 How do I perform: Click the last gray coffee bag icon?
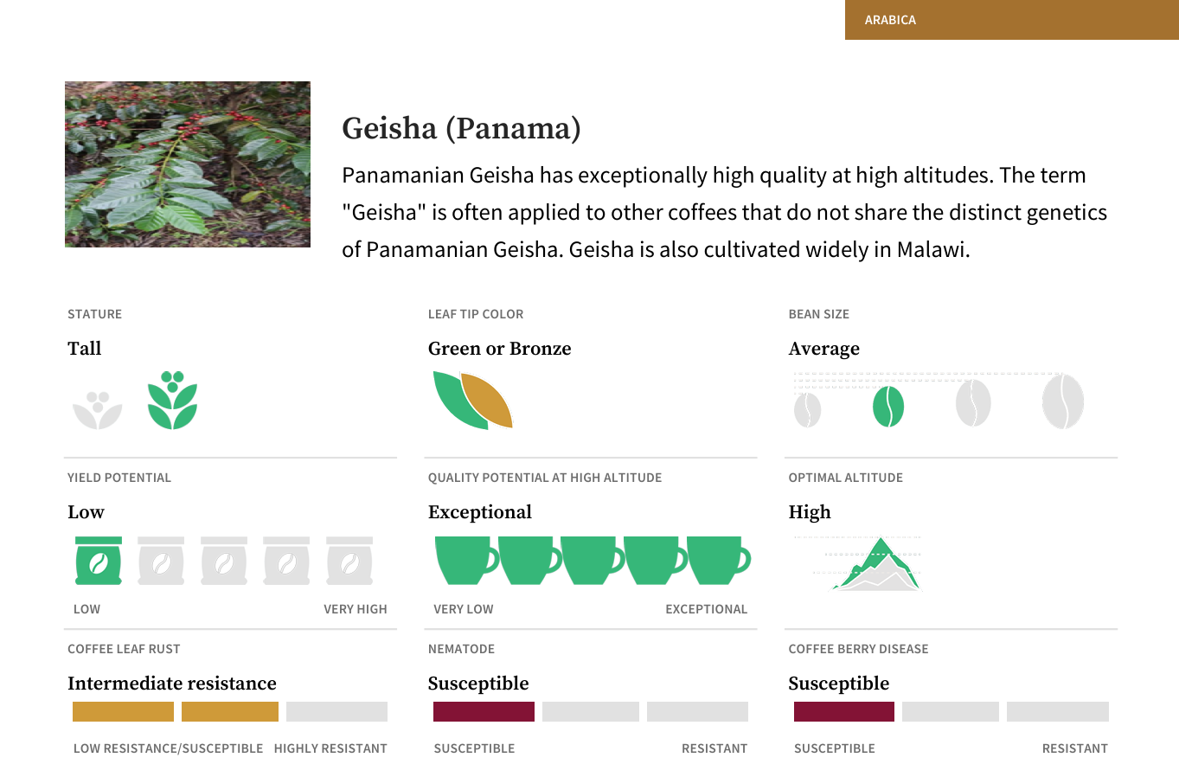click(349, 561)
